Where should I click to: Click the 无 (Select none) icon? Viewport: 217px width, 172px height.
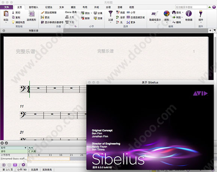point(117,22)
